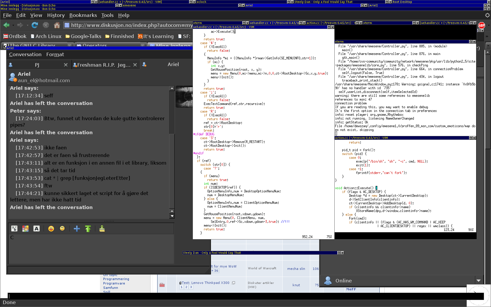
Task: Click the red briefcase topic icon
Action: tap(162, 285)
